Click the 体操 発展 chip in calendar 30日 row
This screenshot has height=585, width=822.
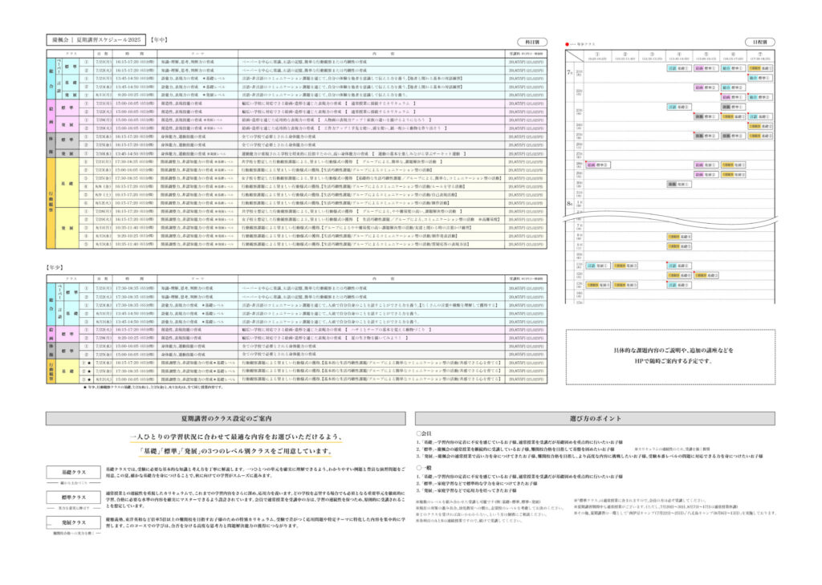(679, 185)
